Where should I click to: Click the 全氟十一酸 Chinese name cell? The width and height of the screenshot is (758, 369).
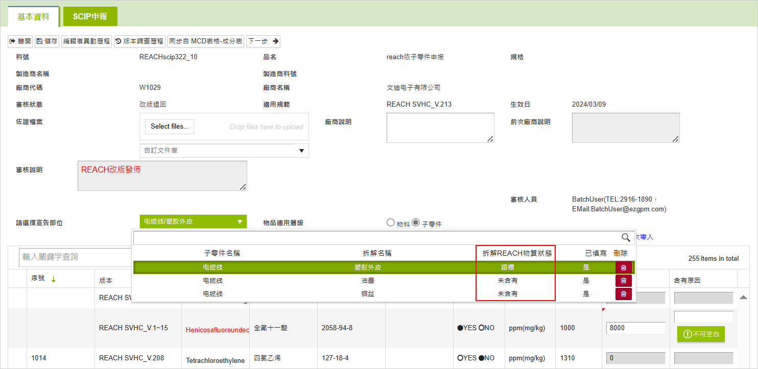pyautogui.click(x=271, y=328)
